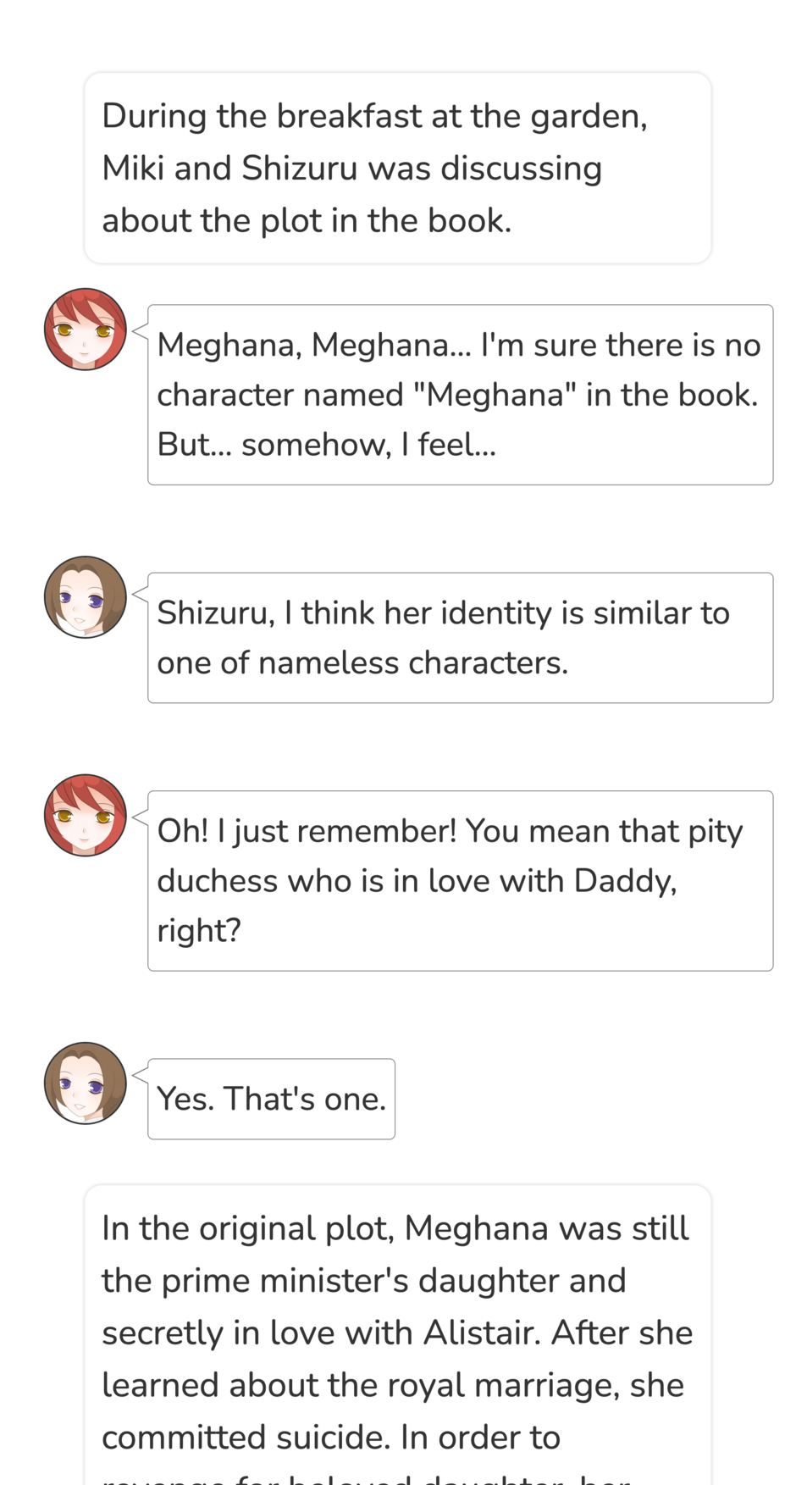Select the narration box beginning "In the original plot"

[398, 1335]
